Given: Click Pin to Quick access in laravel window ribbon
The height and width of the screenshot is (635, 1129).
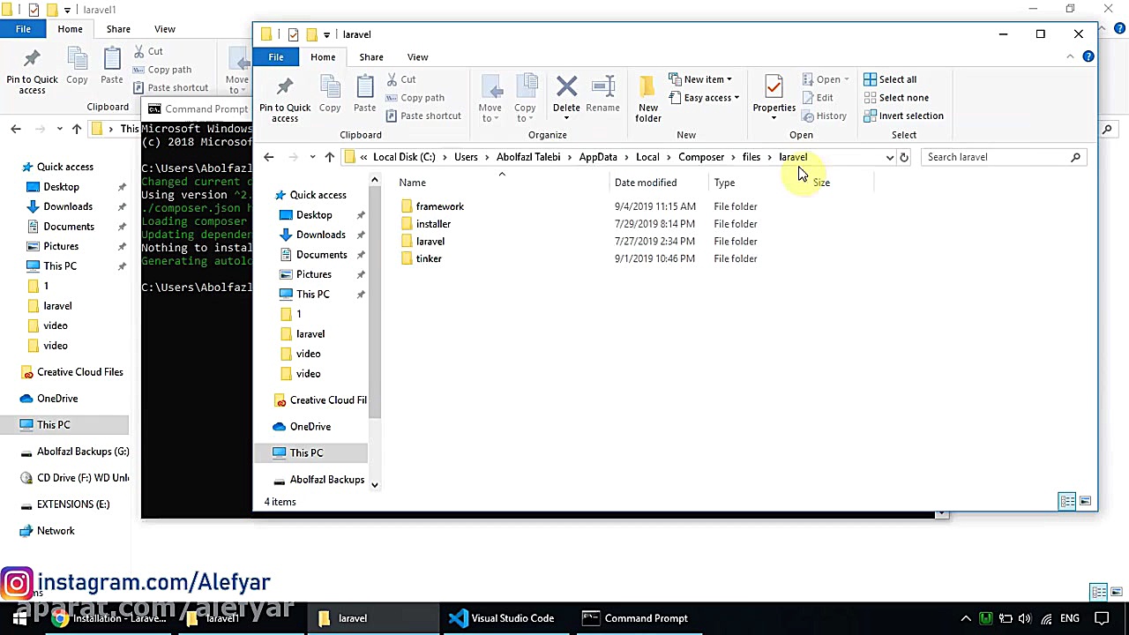Looking at the screenshot, I should tap(285, 98).
